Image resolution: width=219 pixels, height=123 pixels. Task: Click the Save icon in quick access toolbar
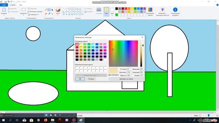click(5, 2)
